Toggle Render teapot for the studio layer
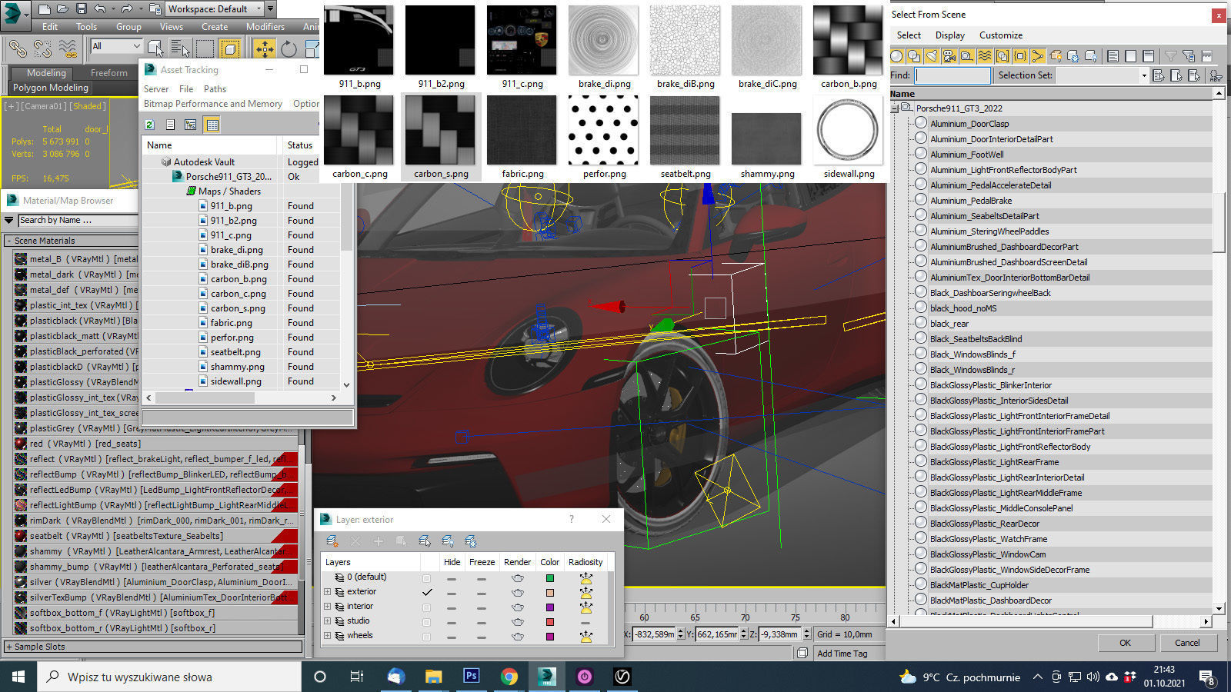The width and height of the screenshot is (1231, 692). coord(517,622)
